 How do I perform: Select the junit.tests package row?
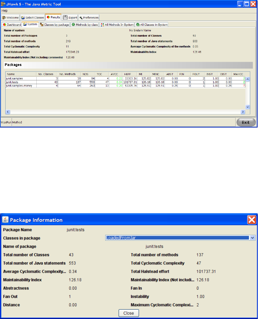(x=125, y=82)
